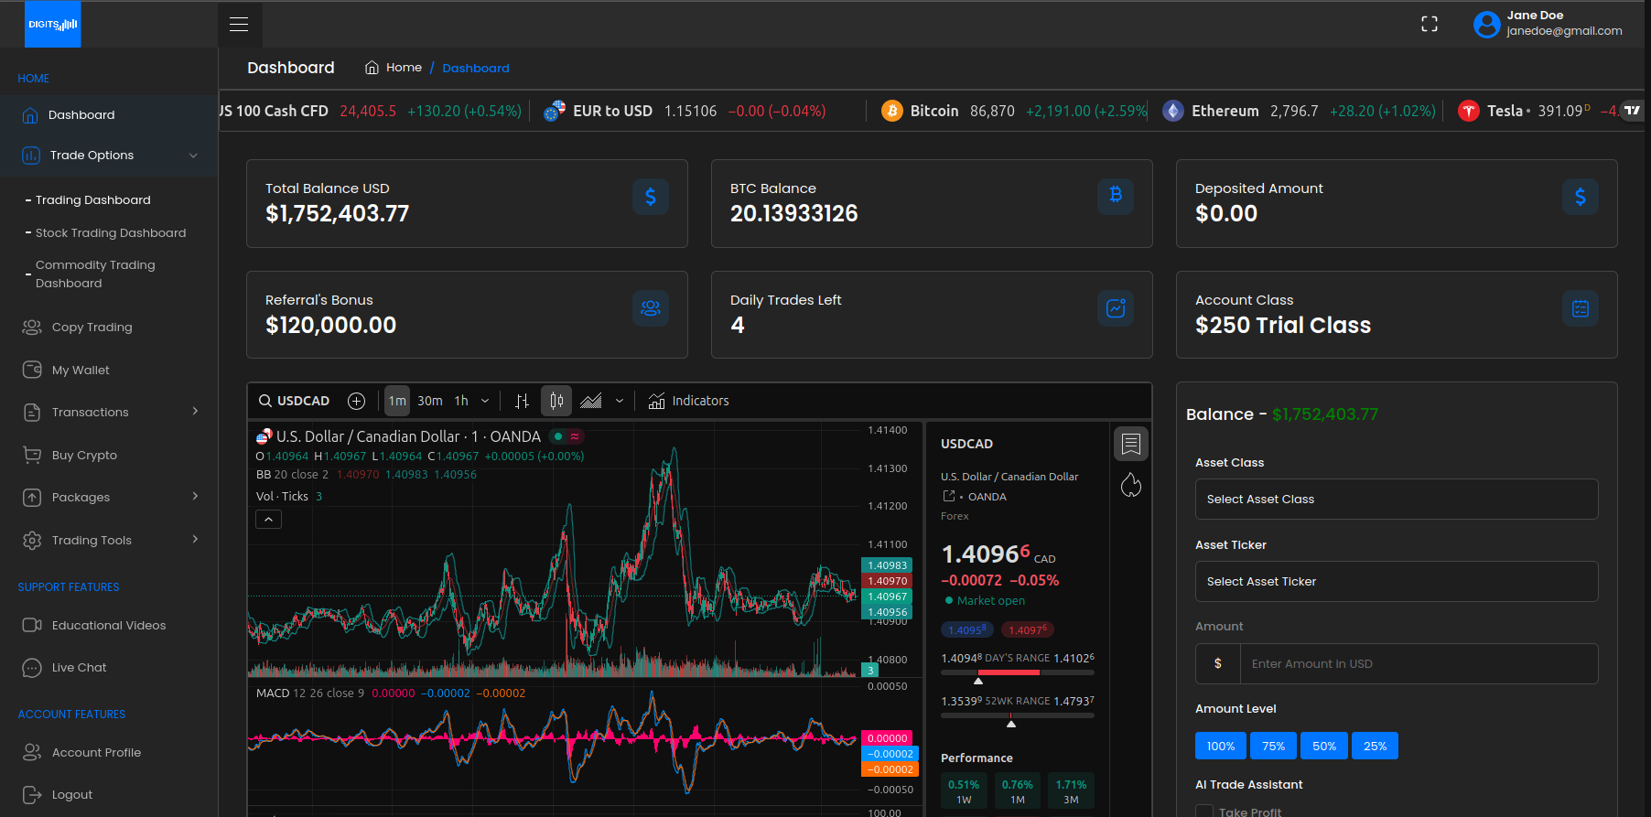
Task: Open Stock Trading Dashboard item
Action: click(x=110, y=233)
